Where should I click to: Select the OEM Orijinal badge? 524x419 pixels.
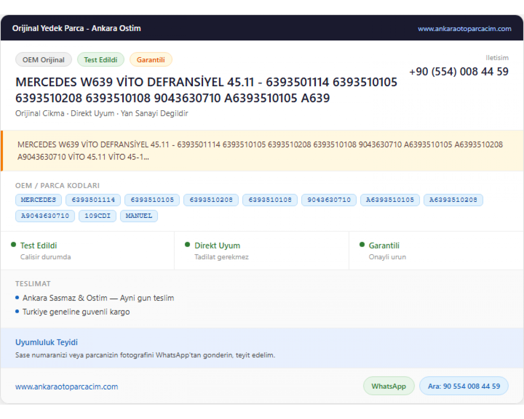coord(44,60)
